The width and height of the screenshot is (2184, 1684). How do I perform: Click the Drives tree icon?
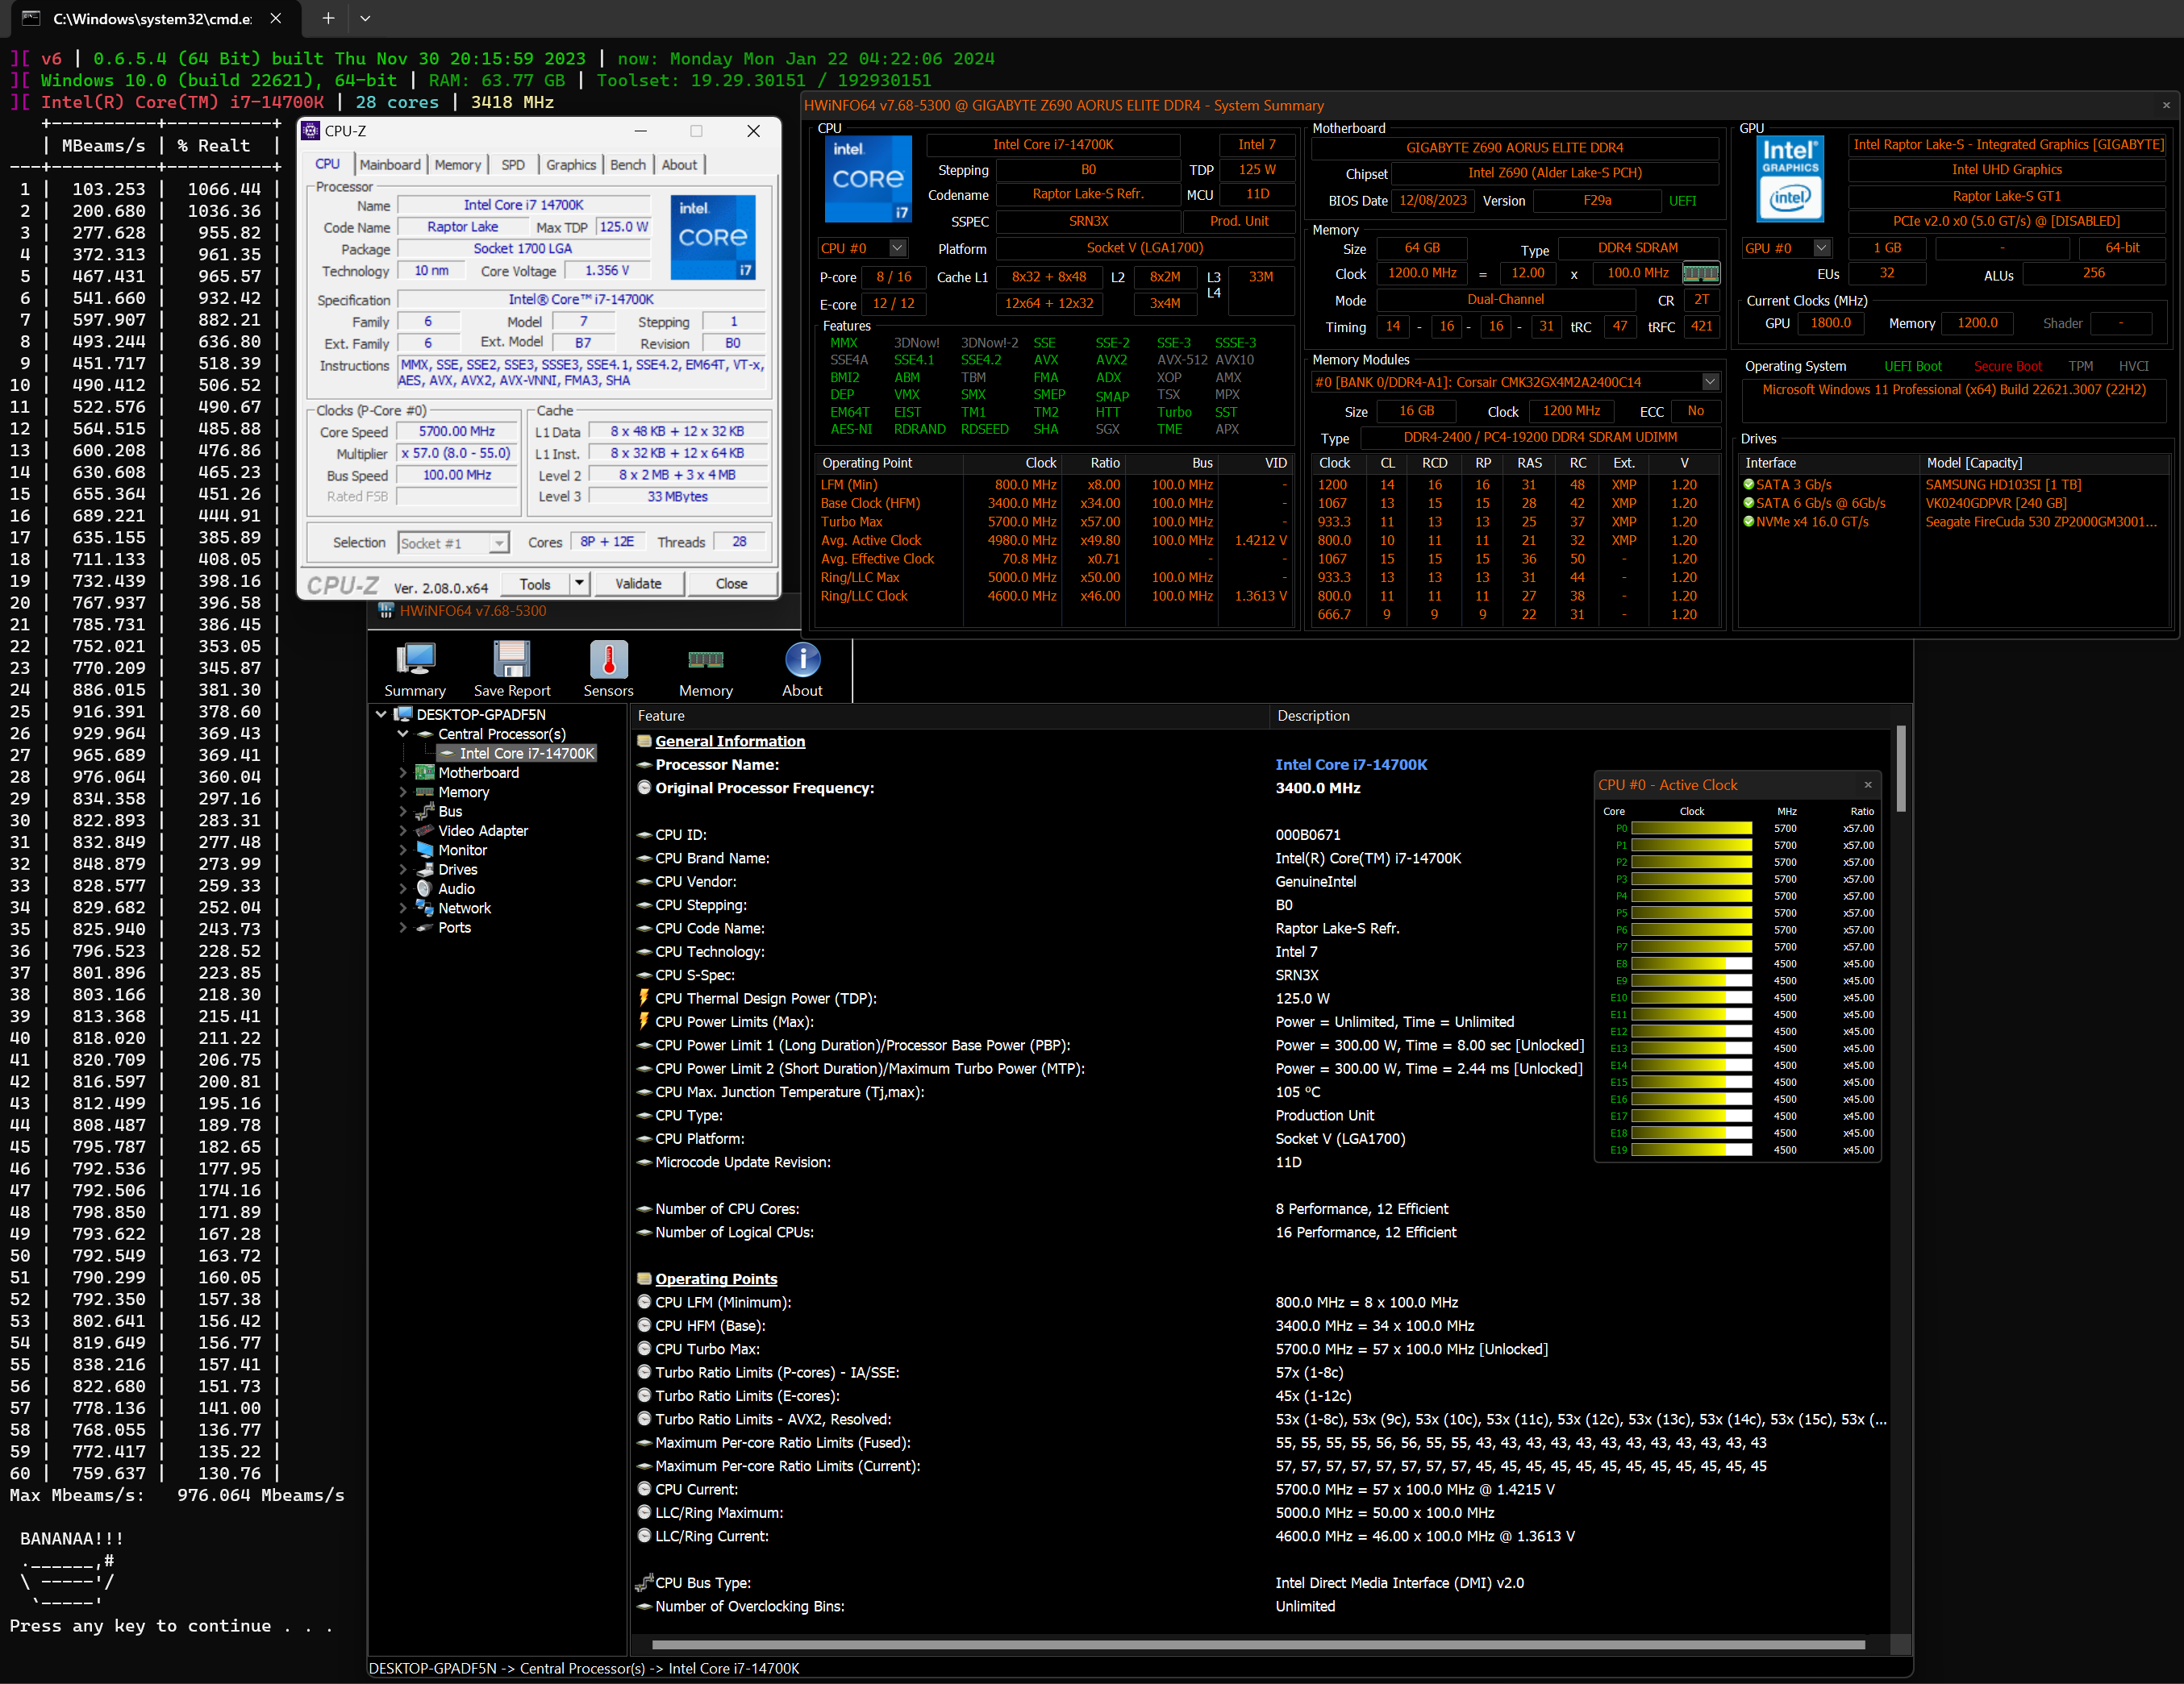[x=425, y=870]
